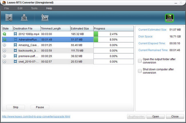
Task: Enable Open the output folder after conversion
Action: (140, 61)
